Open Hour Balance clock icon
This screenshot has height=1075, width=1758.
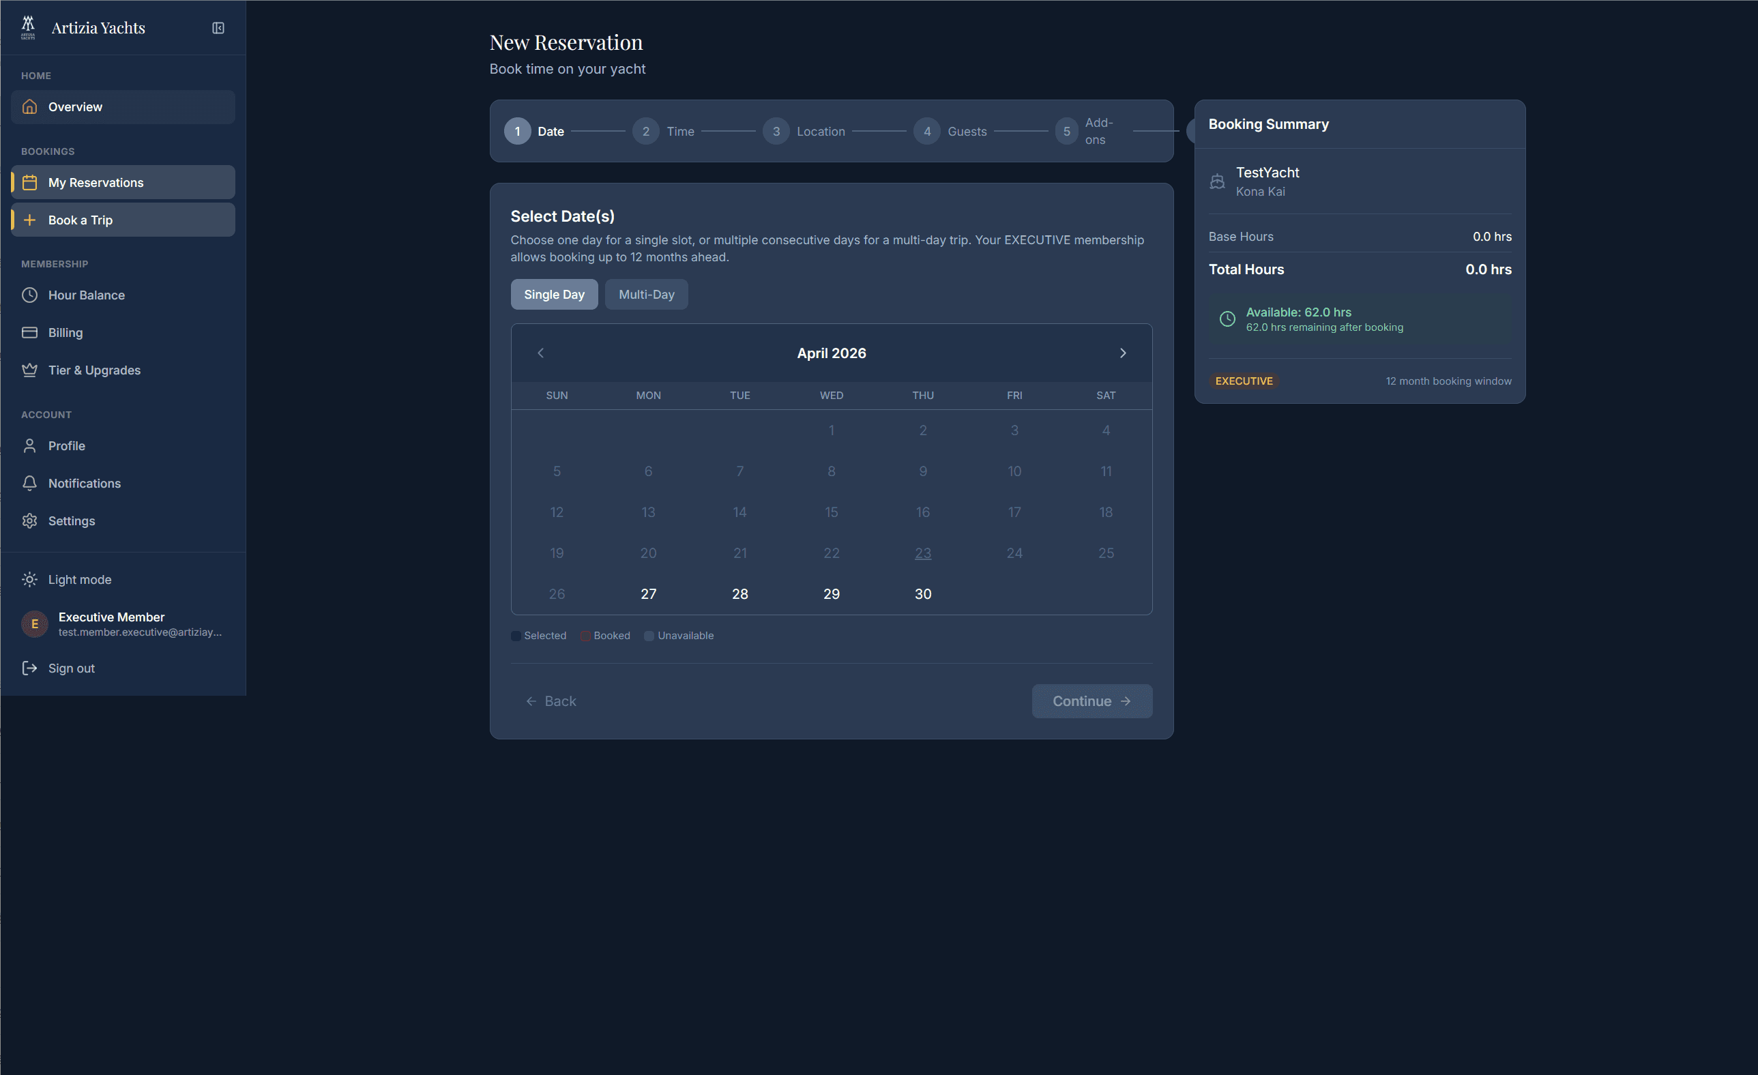(x=29, y=295)
